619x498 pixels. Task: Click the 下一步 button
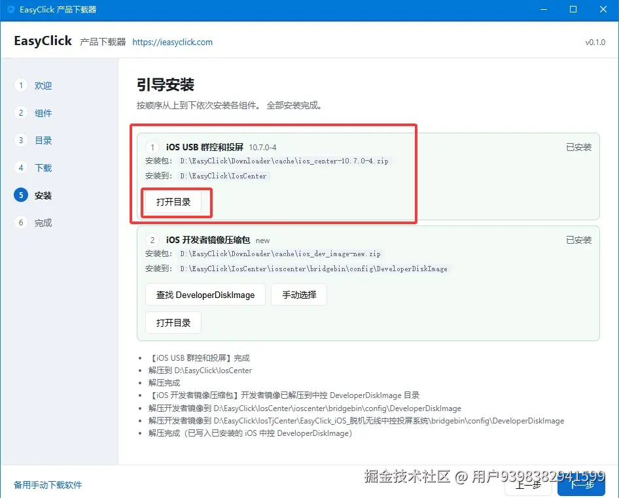click(582, 486)
